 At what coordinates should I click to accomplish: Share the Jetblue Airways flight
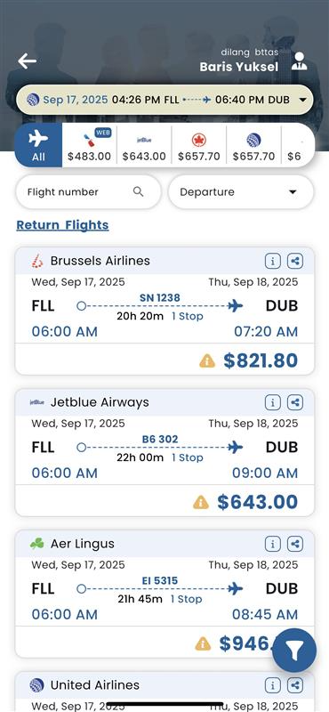[295, 402]
